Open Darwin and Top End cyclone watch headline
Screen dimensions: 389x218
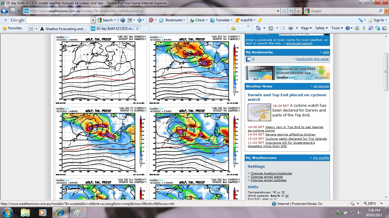287,97
